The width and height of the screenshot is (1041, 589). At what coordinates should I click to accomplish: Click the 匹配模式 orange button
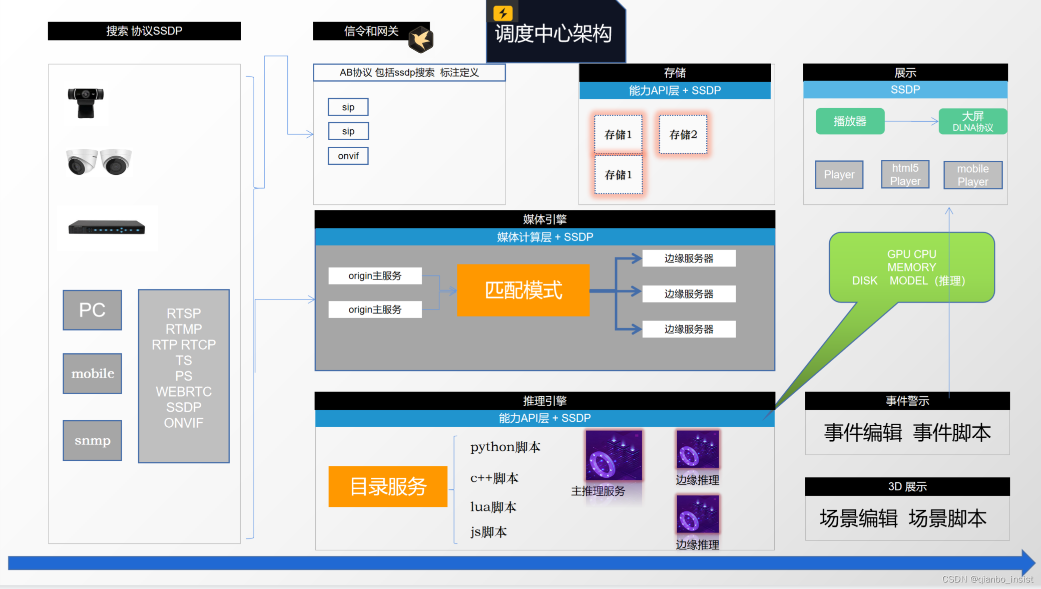tap(523, 290)
